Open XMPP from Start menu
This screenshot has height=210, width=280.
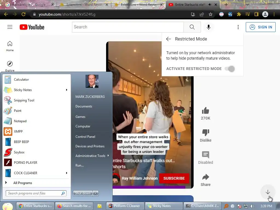(36, 132)
